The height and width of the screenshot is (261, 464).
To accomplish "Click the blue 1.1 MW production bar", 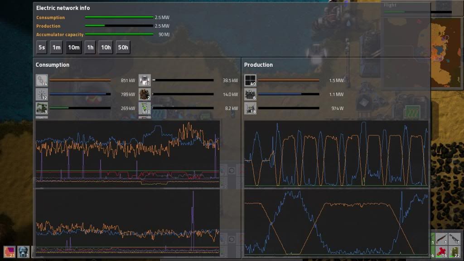I will pos(289,94).
